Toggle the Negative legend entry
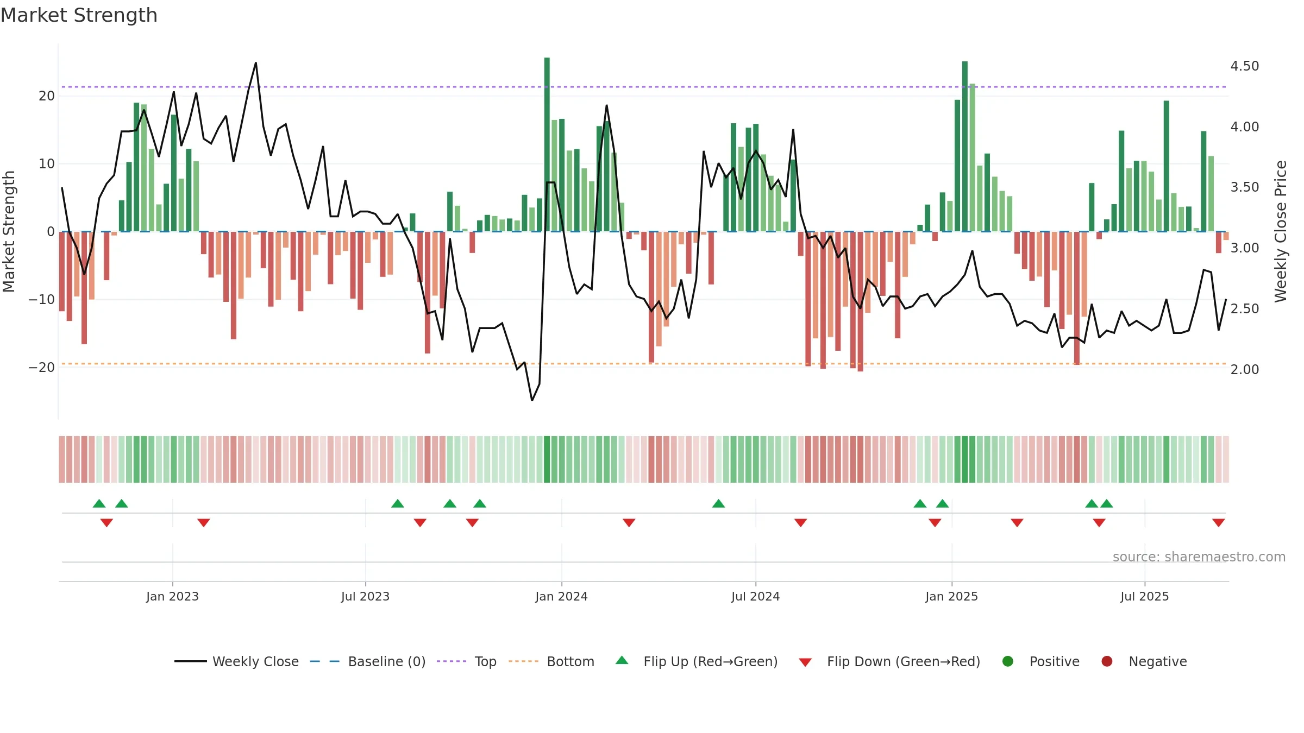 pos(1144,661)
